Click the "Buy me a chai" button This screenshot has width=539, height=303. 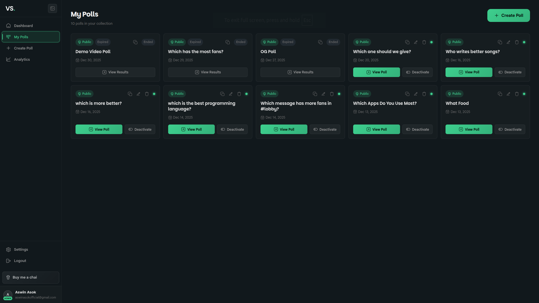[x=31, y=277]
